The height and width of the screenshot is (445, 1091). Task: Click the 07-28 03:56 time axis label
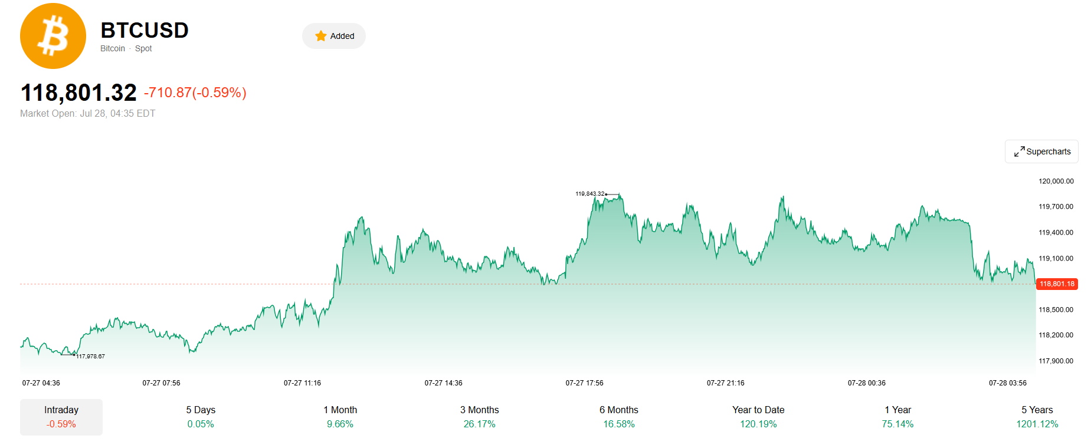pos(1008,383)
